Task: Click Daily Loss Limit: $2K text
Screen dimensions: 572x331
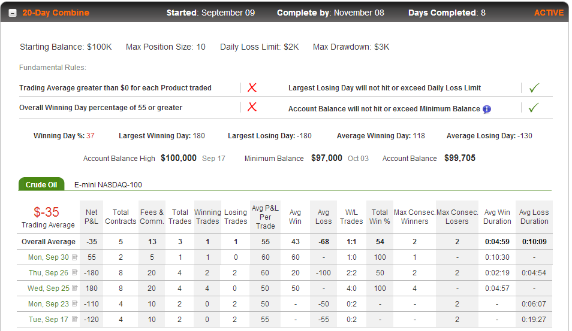Action: 260,47
